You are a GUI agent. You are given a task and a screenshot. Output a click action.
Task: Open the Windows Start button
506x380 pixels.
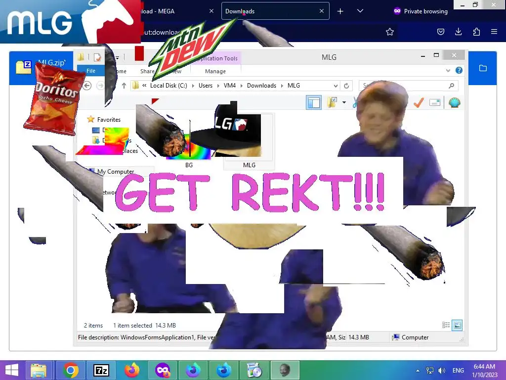point(12,370)
